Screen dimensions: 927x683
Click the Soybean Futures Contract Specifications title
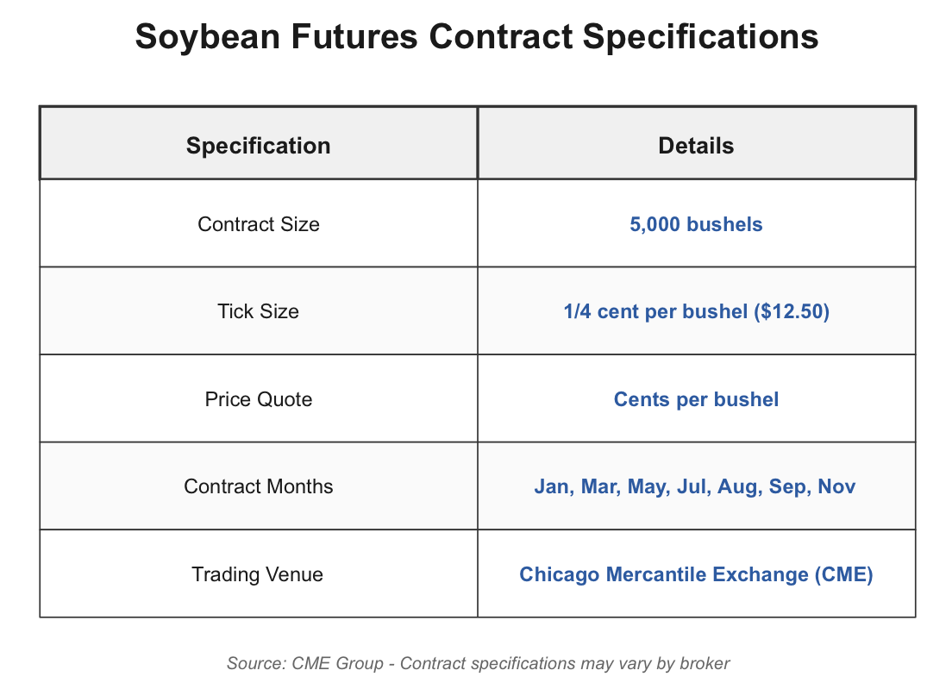point(477,37)
